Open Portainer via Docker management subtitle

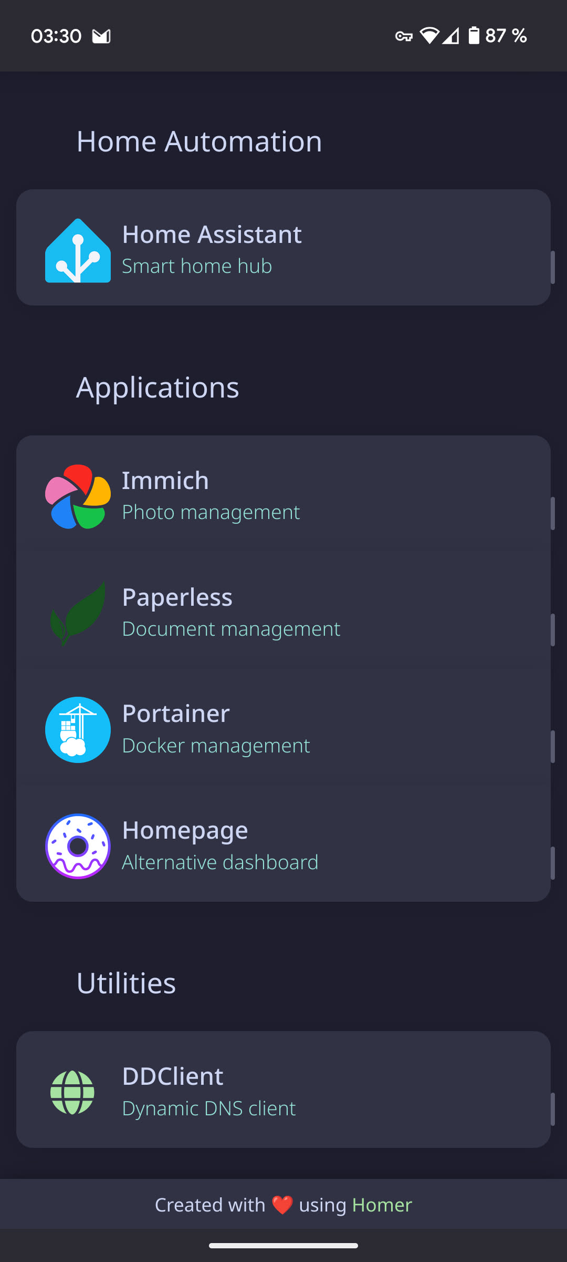[216, 746]
